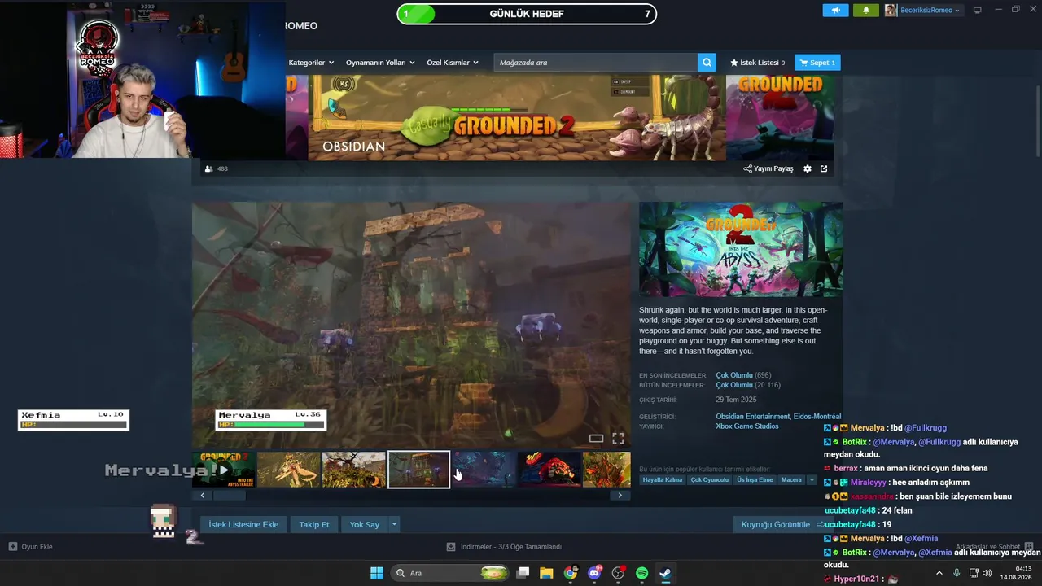Select the highlighted base-building screenshot thumbnail
The height and width of the screenshot is (586, 1042).
(x=418, y=470)
